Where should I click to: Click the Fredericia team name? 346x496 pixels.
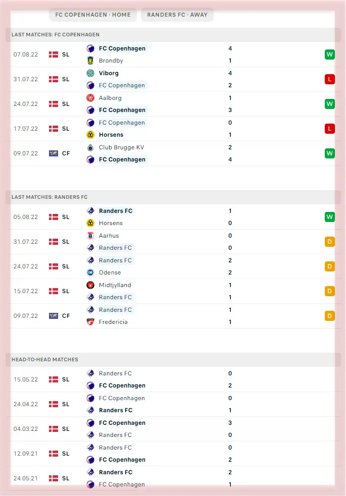coord(113,322)
